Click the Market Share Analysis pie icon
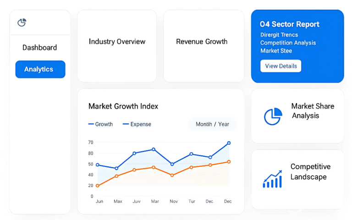Screen dimensions: 352x220 point(273,116)
